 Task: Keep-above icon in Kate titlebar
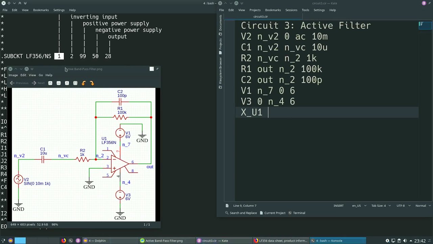coord(236,3)
